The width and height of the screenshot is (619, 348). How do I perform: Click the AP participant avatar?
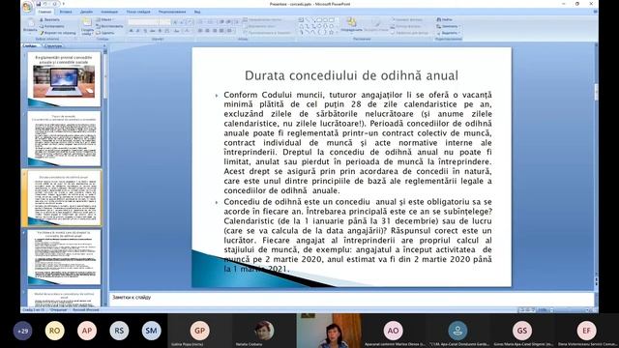pos(87,331)
